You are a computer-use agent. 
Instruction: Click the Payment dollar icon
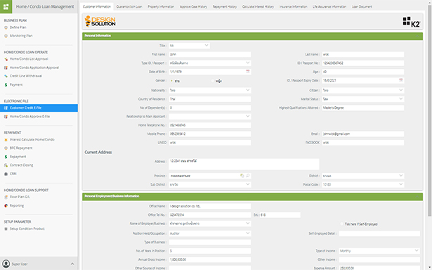click(6, 84)
